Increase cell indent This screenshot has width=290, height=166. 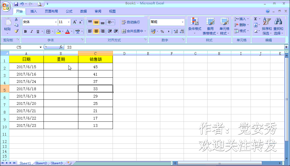(x=116, y=31)
